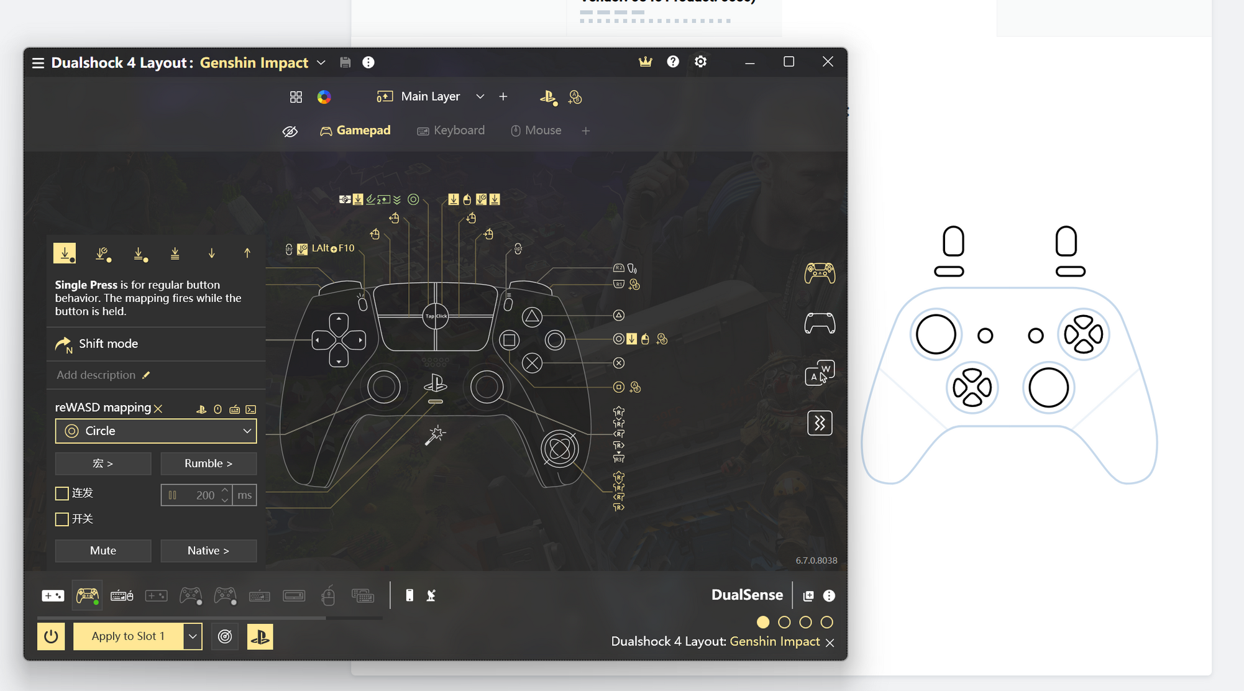Viewport: 1244px width, 691px height.
Task: Open the mobile phone controller icon
Action: click(x=409, y=595)
